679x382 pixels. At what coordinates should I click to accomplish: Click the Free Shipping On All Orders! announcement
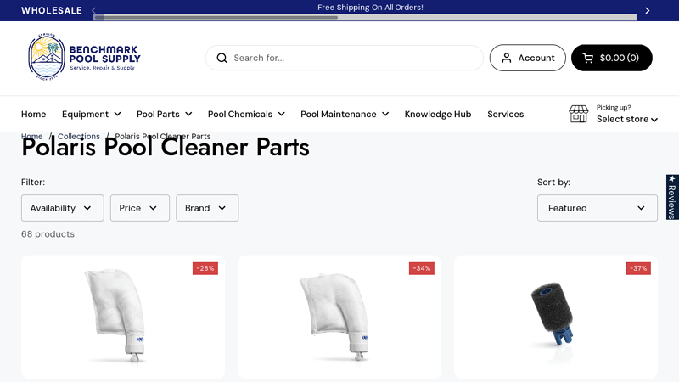click(370, 8)
